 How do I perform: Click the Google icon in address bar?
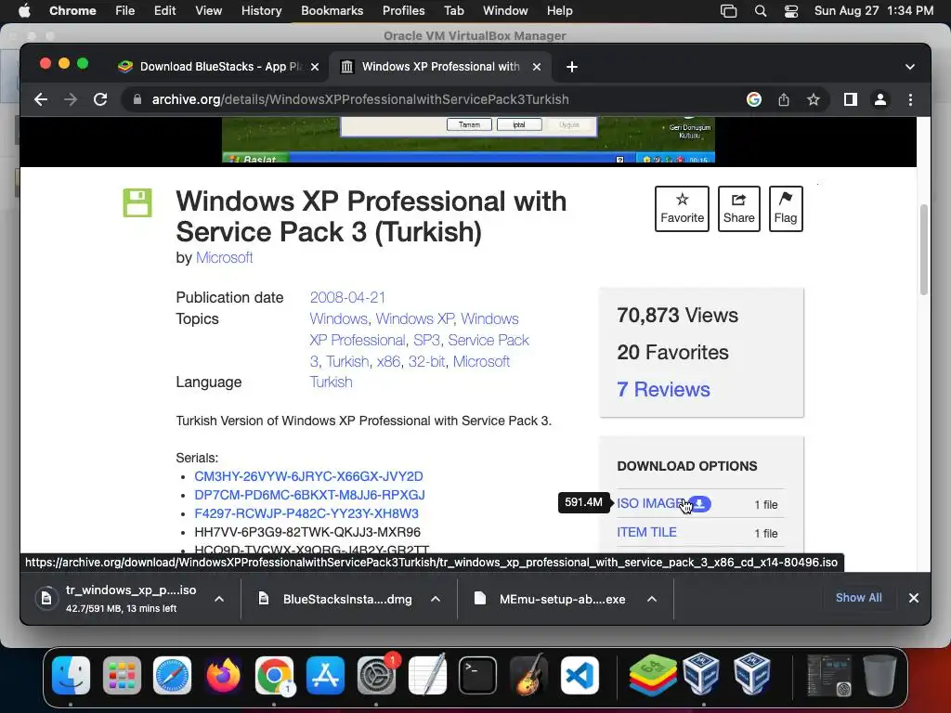point(754,99)
